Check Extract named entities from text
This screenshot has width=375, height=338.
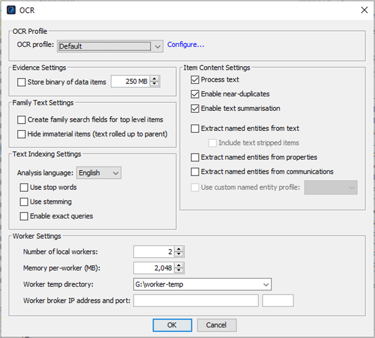195,128
